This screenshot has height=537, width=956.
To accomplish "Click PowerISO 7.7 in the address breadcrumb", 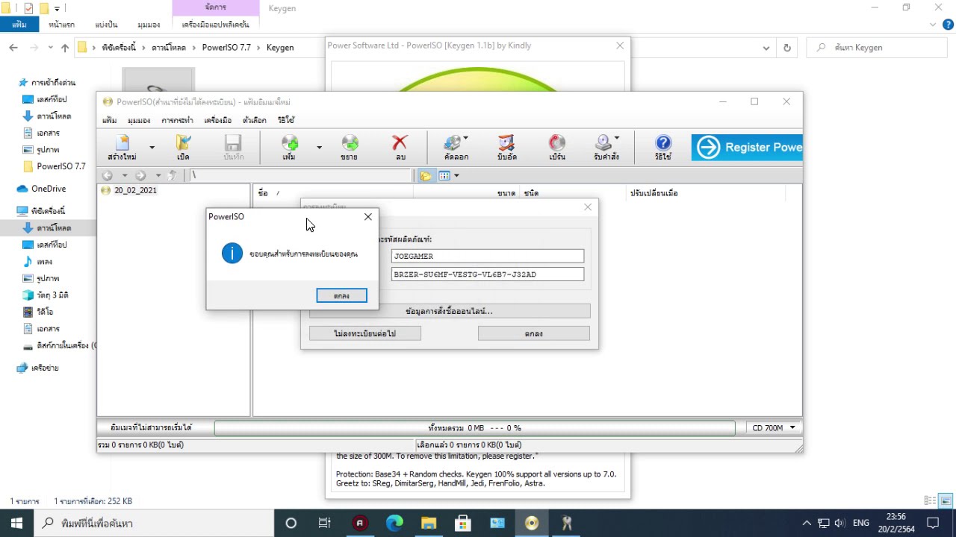I will [227, 47].
